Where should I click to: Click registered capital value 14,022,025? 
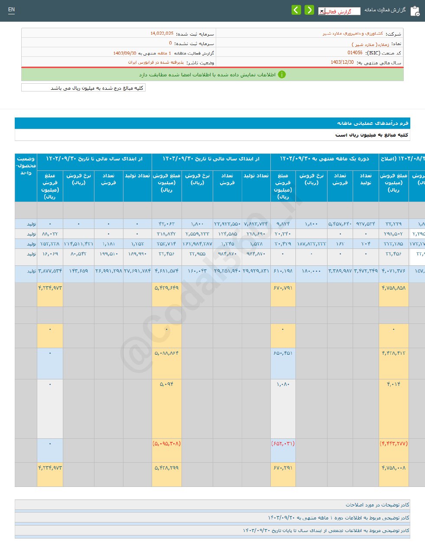(x=162, y=33)
